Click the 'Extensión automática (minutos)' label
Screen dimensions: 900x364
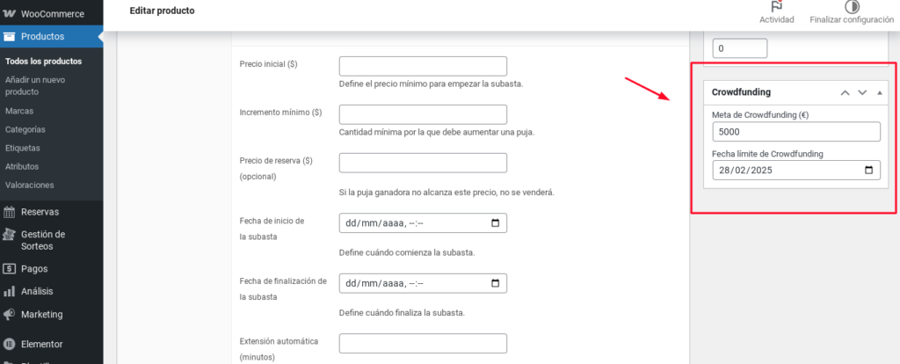(279, 349)
